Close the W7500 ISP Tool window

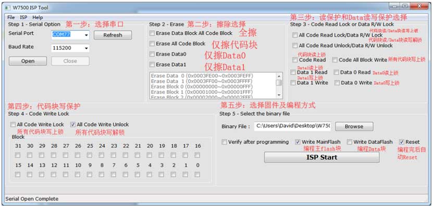[x=419, y=6]
